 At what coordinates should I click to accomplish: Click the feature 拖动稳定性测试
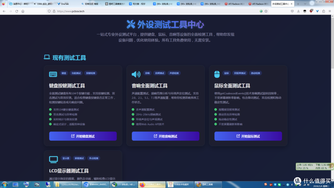pyautogui.click(x=228, y=119)
